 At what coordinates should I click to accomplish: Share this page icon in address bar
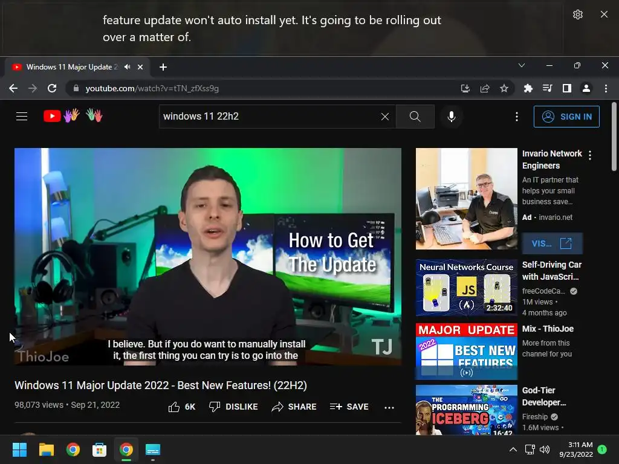pyautogui.click(x=485, y=88)
